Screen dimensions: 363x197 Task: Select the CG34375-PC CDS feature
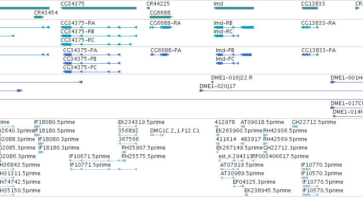pyautogui.click(x=92, y=72)
